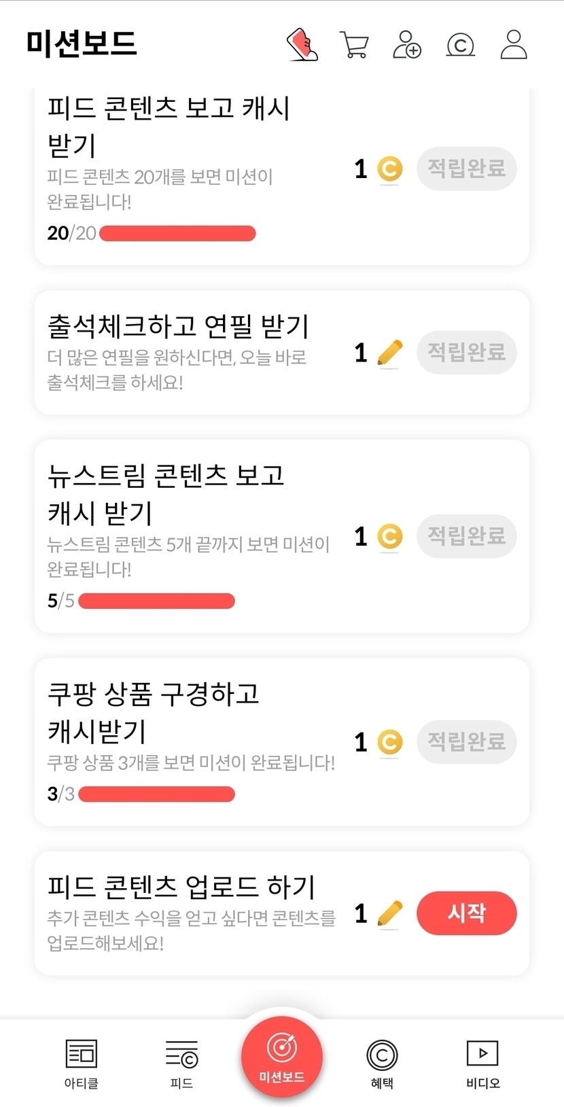This screenshot has width=564, height=1107.
Task: Select the 미션보드 center tab button
Action: [282, 1057]
